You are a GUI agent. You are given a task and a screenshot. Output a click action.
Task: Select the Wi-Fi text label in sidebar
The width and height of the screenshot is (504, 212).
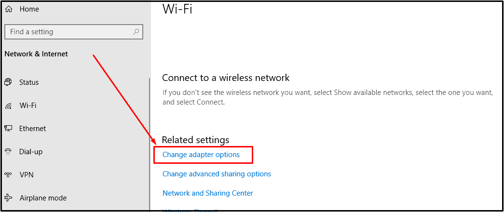[28, 106]
